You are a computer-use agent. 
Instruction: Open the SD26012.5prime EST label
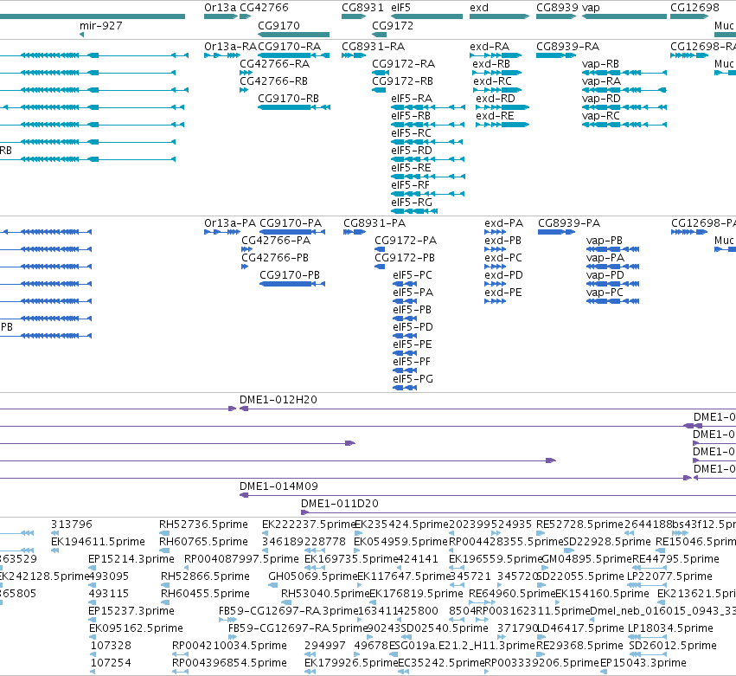(673, 646)
